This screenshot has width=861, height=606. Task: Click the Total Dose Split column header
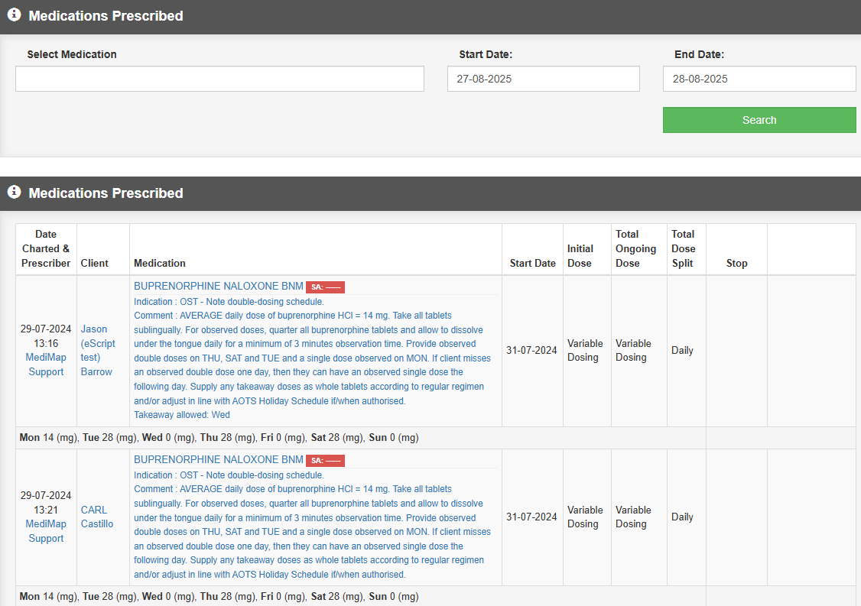pos(683,248)
